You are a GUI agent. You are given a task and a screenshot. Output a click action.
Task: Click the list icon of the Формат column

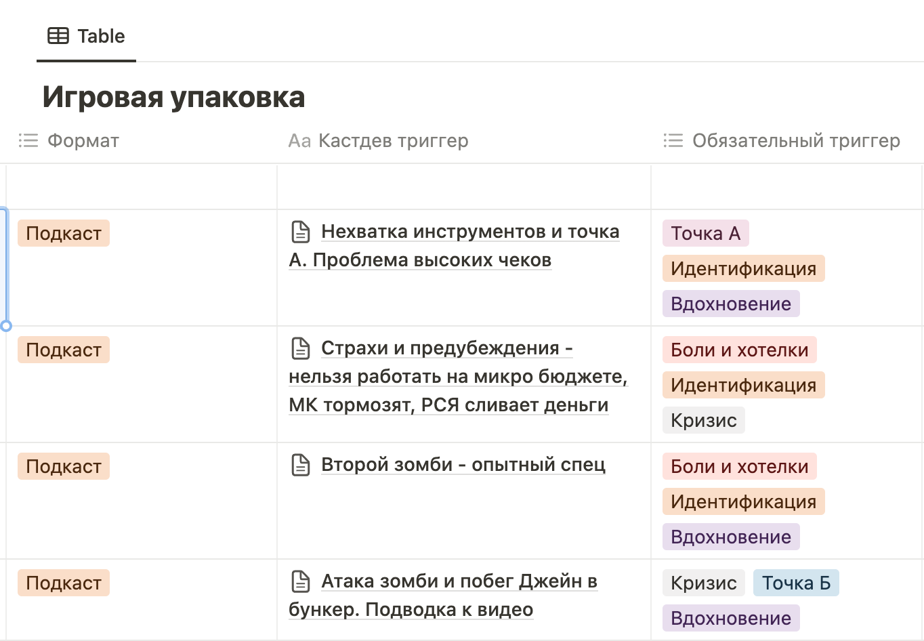pyautogui.click(x=28, y=140)
